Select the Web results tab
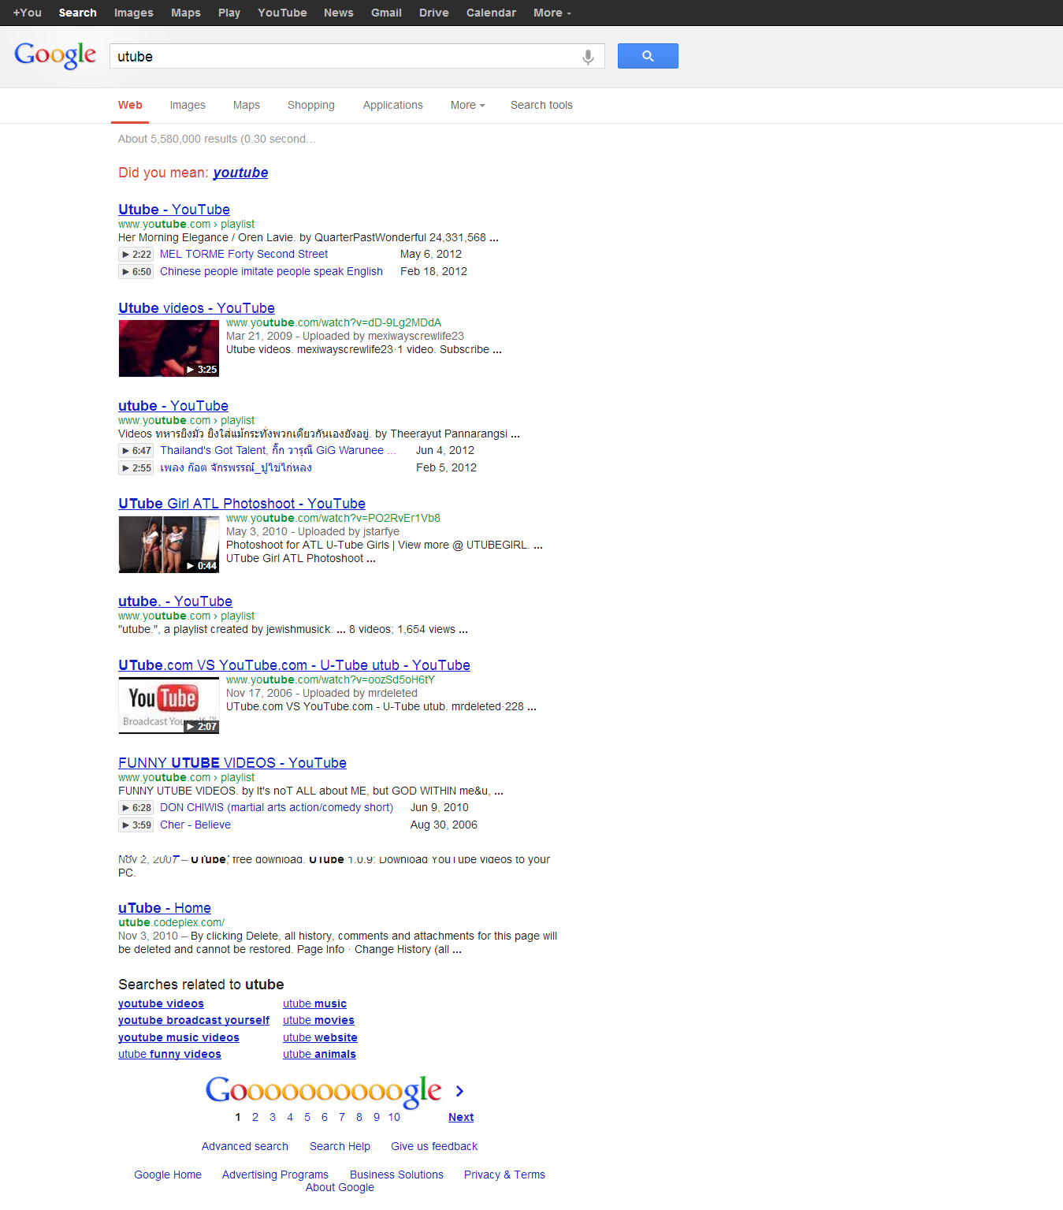1063x1210 pixels. click(130, 105)
